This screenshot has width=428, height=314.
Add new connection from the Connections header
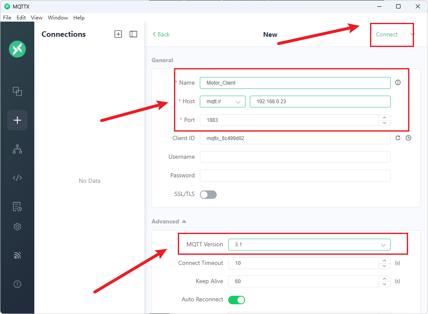[x=118, y=34]
